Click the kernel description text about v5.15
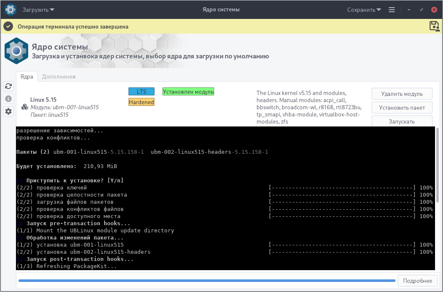 [x=309, y=107]
